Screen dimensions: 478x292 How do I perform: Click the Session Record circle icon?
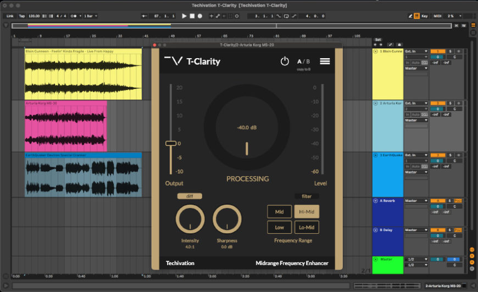[237, 16]
